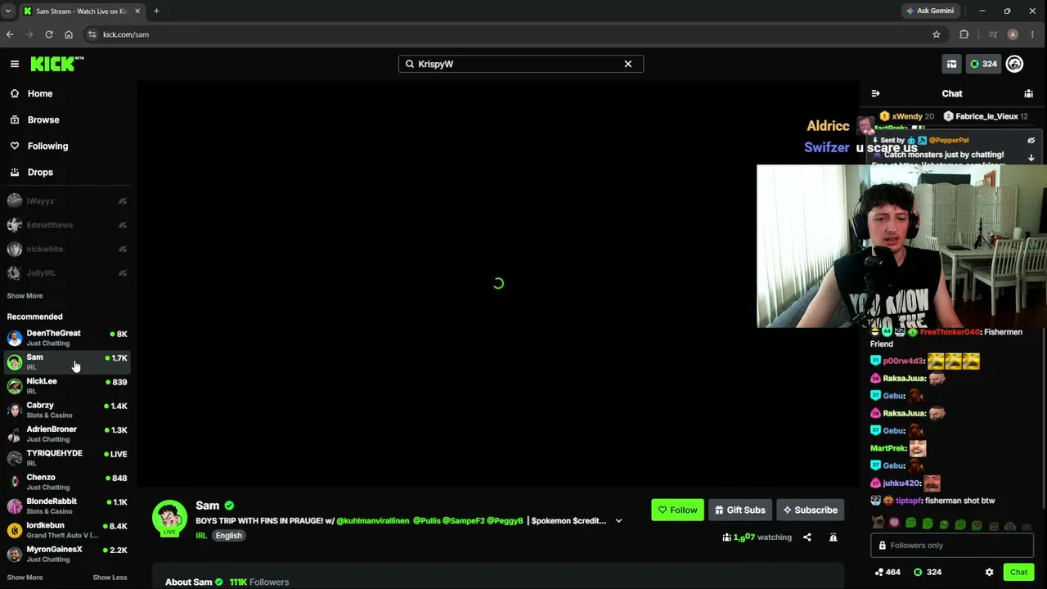Open Drops in the sidebar
1047x589 pixels.
(65, 172)
